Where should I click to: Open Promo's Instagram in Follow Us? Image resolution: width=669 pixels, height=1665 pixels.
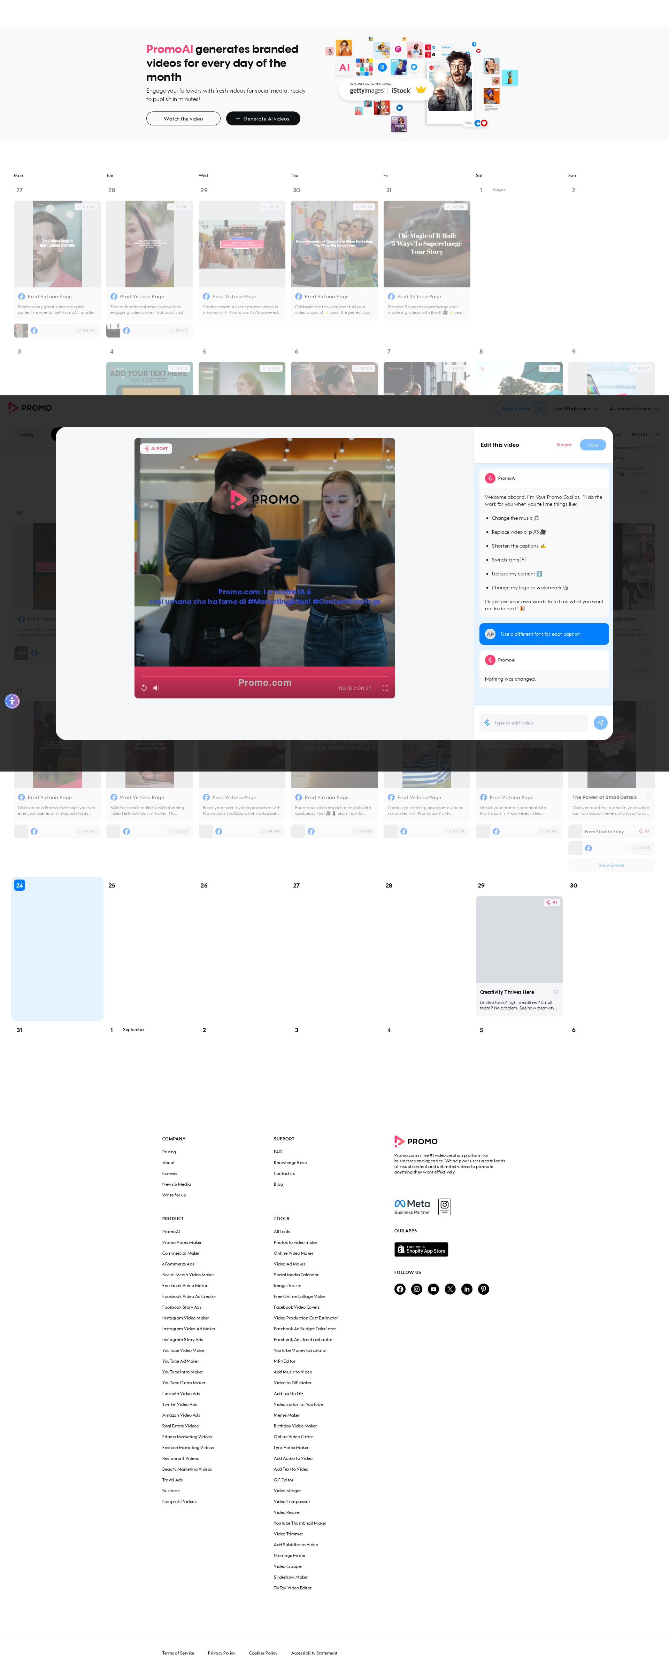pyautogui.click(x=417, y=1290)
